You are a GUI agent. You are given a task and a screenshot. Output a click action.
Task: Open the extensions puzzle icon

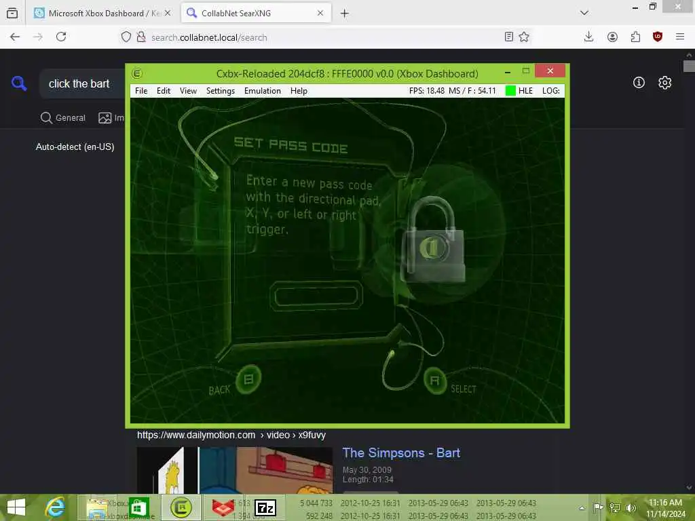tap(635, 37)
